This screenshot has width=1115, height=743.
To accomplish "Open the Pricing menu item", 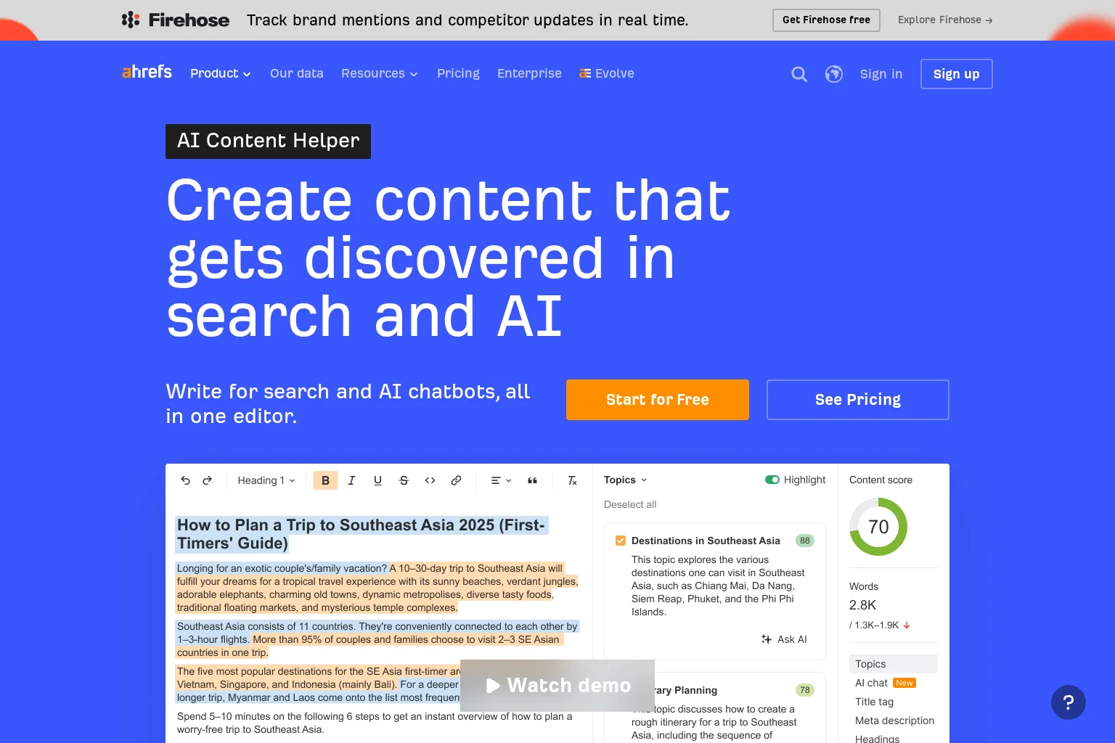I will 458,73.
